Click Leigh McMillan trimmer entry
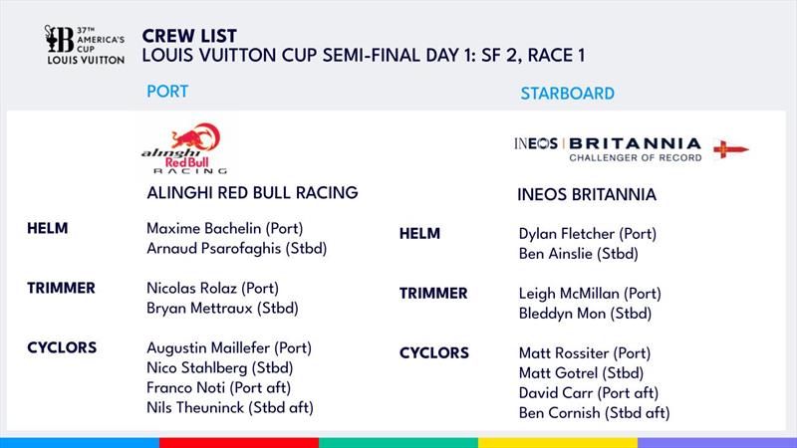 tap(590, 294)
